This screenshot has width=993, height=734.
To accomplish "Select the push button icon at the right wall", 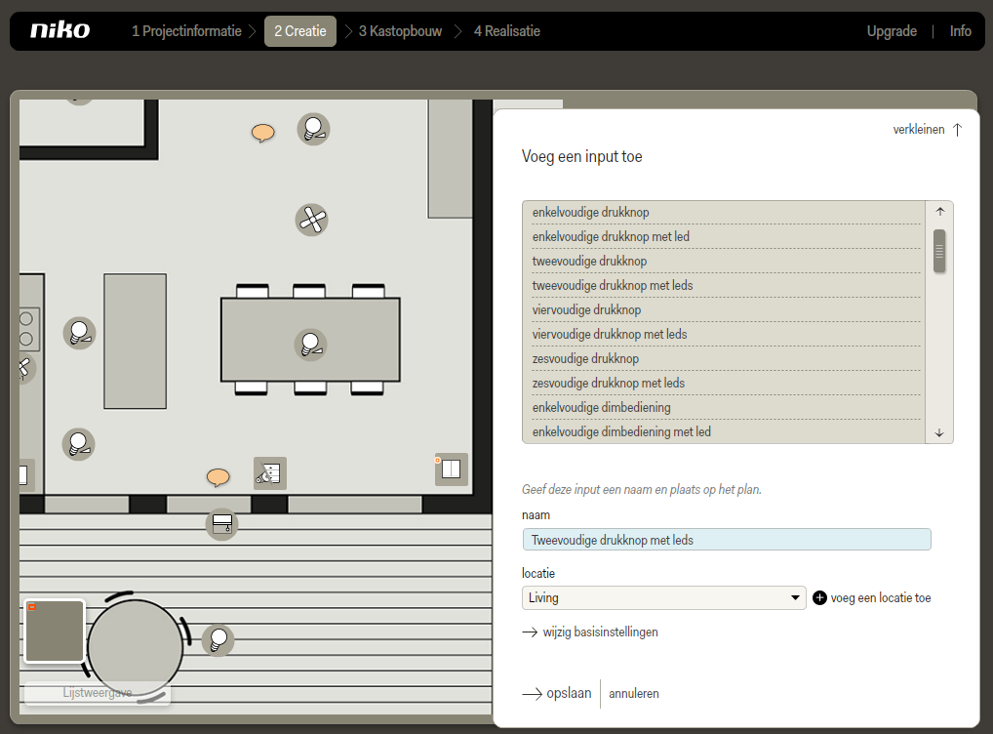I will click(x=452, y=469).
